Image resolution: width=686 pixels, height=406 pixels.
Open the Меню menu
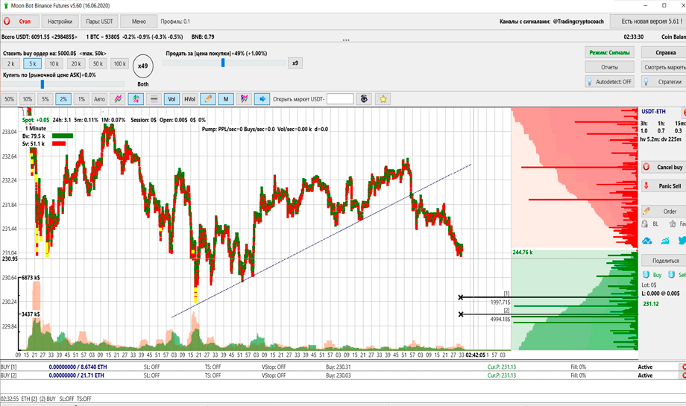coord(138,22)
